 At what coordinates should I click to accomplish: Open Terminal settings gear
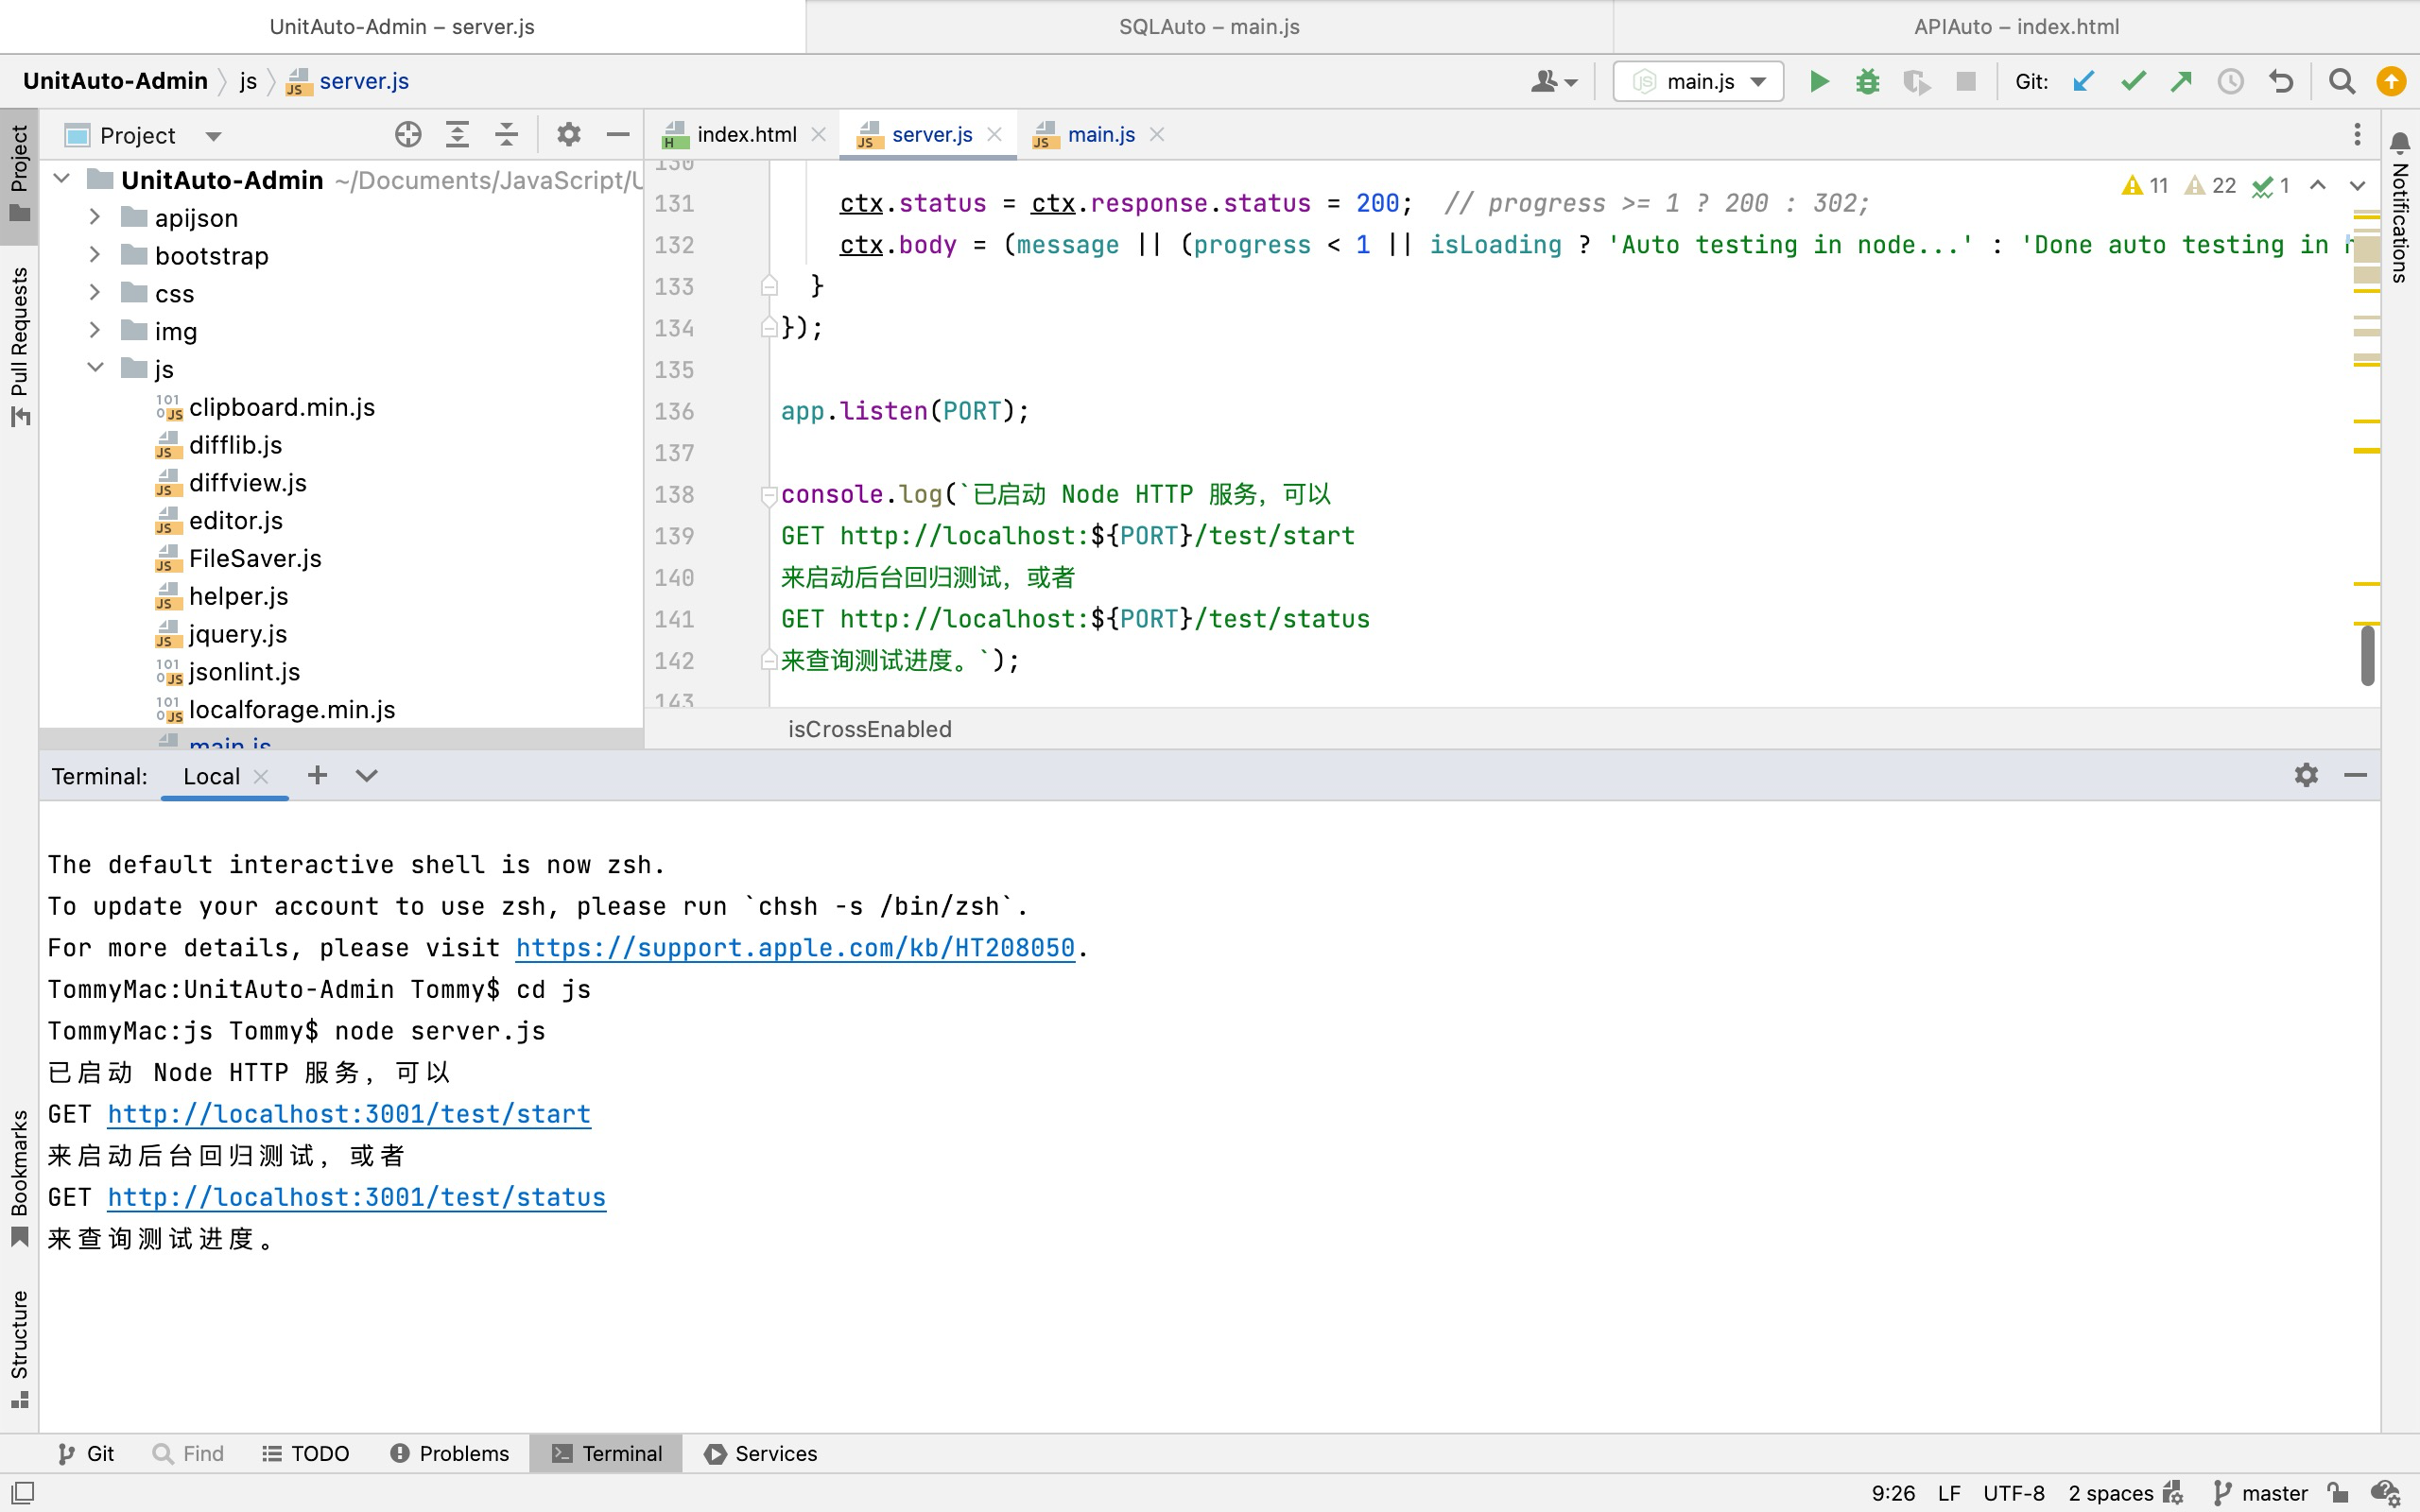click(x=2306, y=775)
